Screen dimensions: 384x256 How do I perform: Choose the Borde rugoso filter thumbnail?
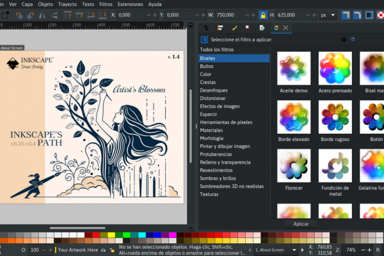tap(335, 117)
